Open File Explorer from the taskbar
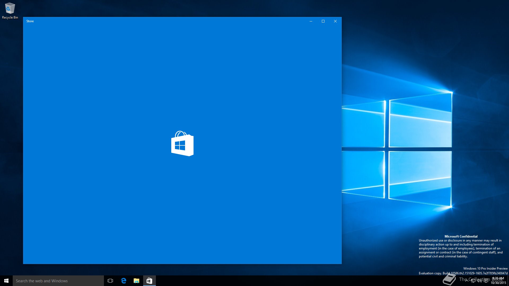The width and height of the screenshot is (509, 286). [136, 281]
